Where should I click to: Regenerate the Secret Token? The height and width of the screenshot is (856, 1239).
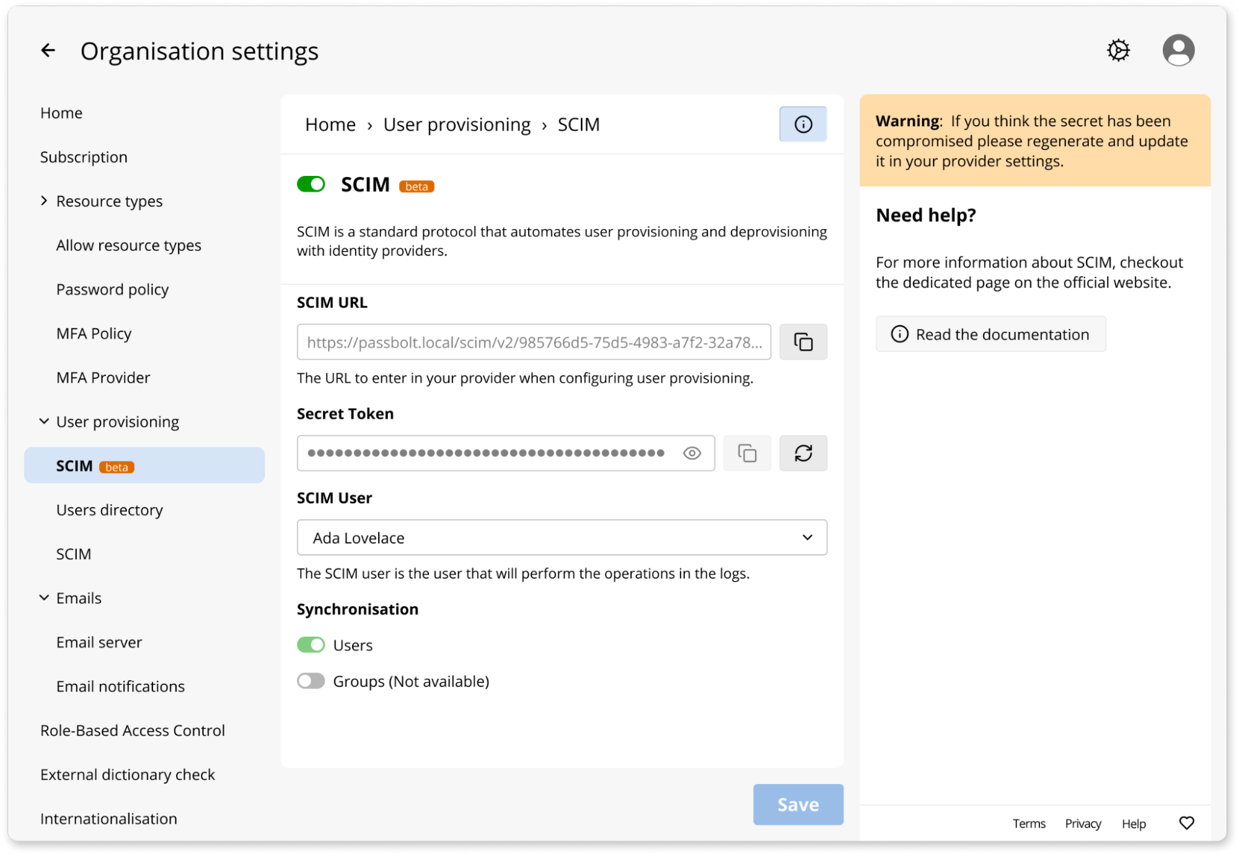click(x=803, y=453)
